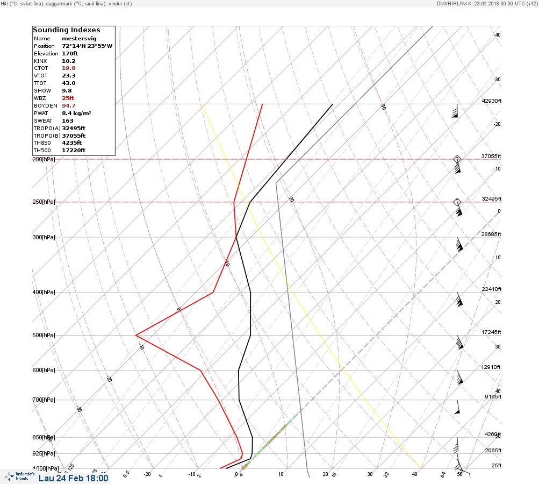The width and height of the screenshot is (539, 484).
Task: Click the position value 72°14'N 23°55'W
Action: click(87, 46)
